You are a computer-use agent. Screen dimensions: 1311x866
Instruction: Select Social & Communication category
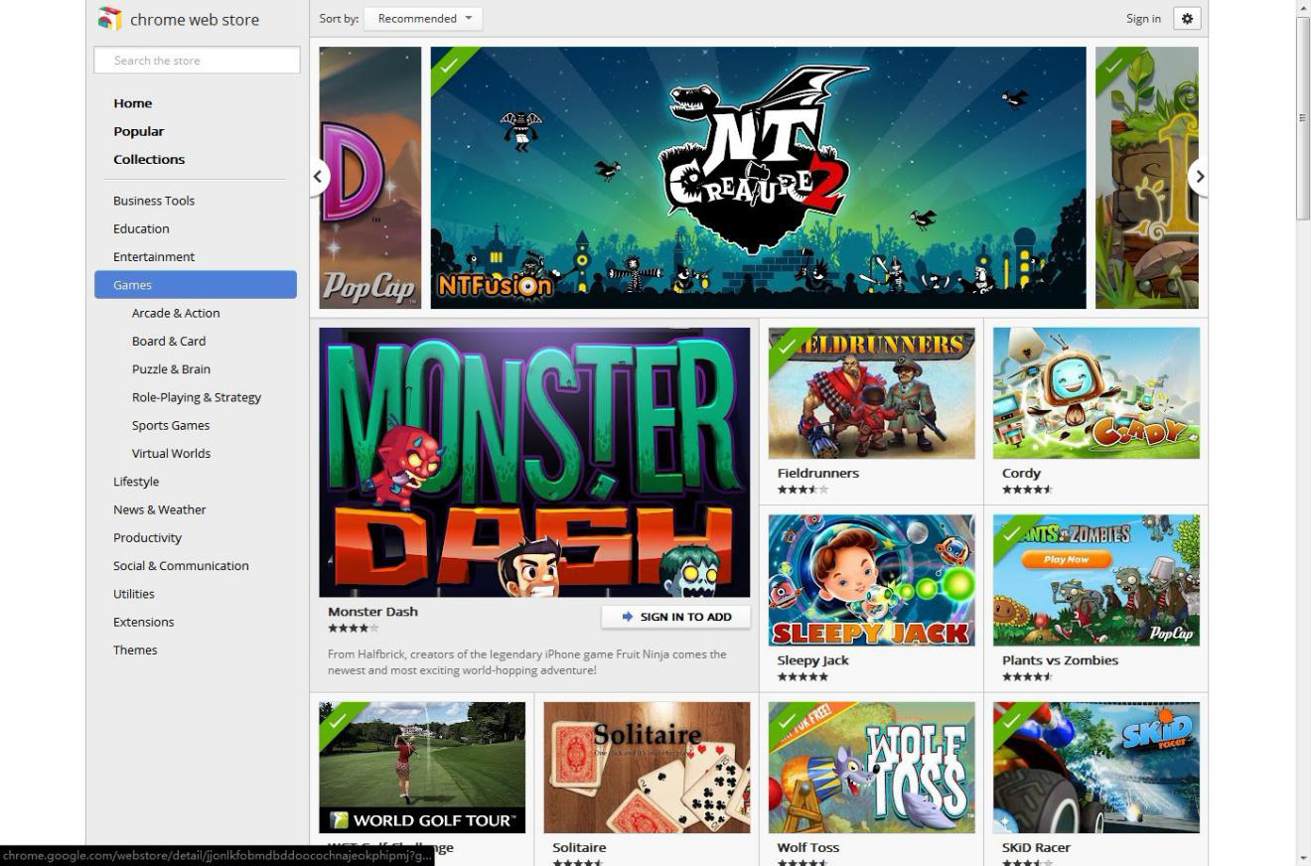[181, 565]
